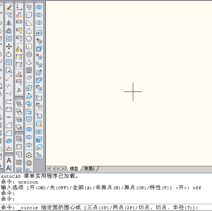
Task: Select the Cylinder solid tool
Action: pyautogui.click(x=29, y=46)
